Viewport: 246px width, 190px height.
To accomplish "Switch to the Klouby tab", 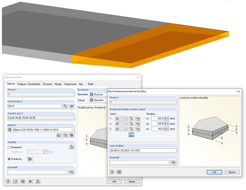I will [x=58, y=84].
